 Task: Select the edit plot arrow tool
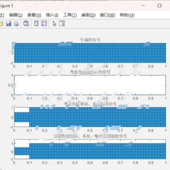[x=54, y=24]
